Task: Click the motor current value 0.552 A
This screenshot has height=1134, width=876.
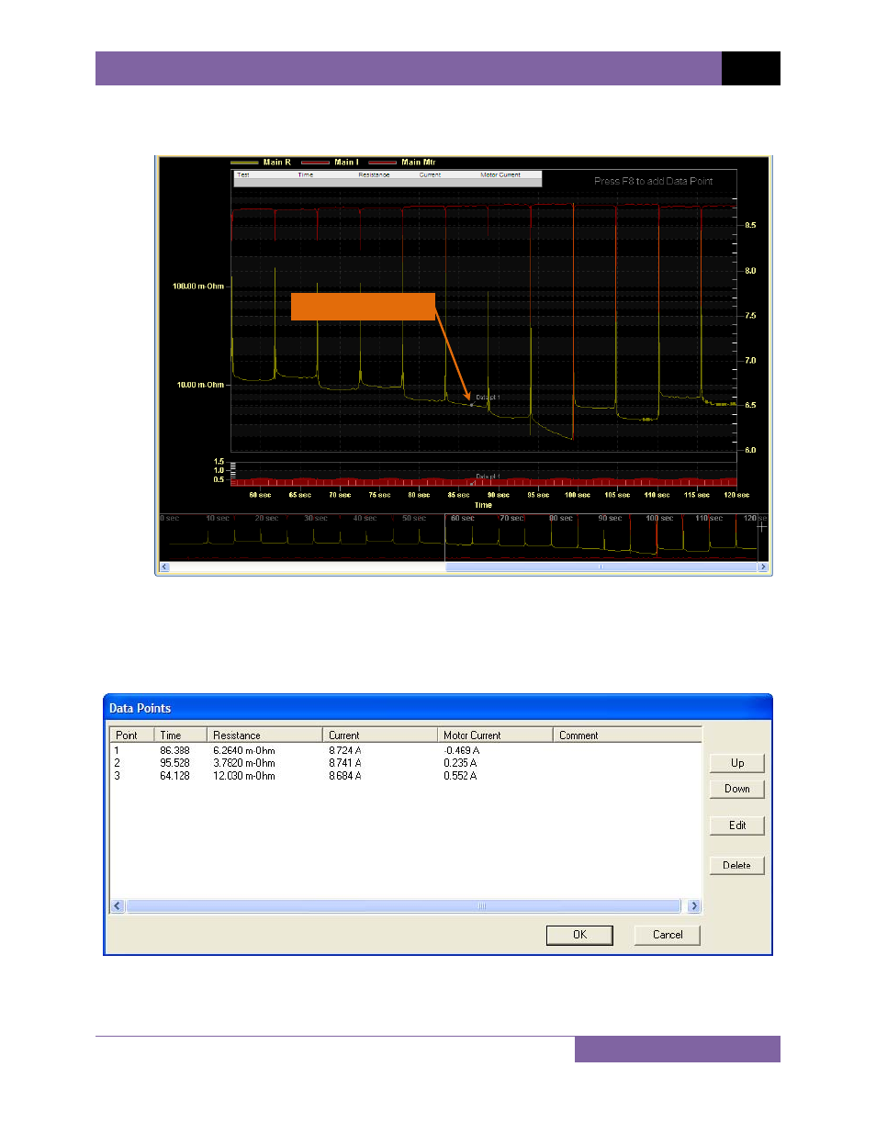Action: point(460,776)
